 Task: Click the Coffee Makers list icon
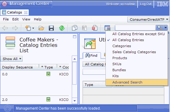coord(10,43)
